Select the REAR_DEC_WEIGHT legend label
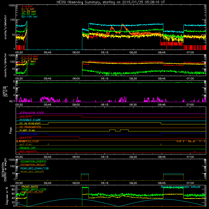 pyautogui.click(x=32, y=172)
